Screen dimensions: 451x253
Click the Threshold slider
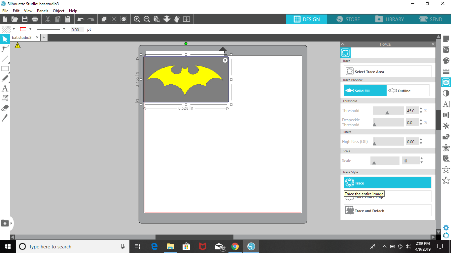click(388, 111)
